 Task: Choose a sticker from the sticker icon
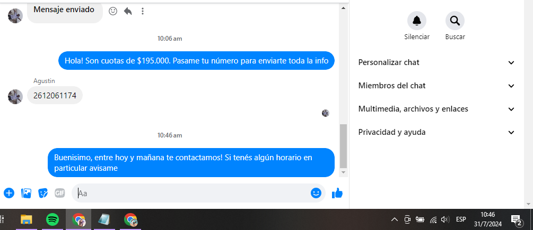[x=43, y=193]
